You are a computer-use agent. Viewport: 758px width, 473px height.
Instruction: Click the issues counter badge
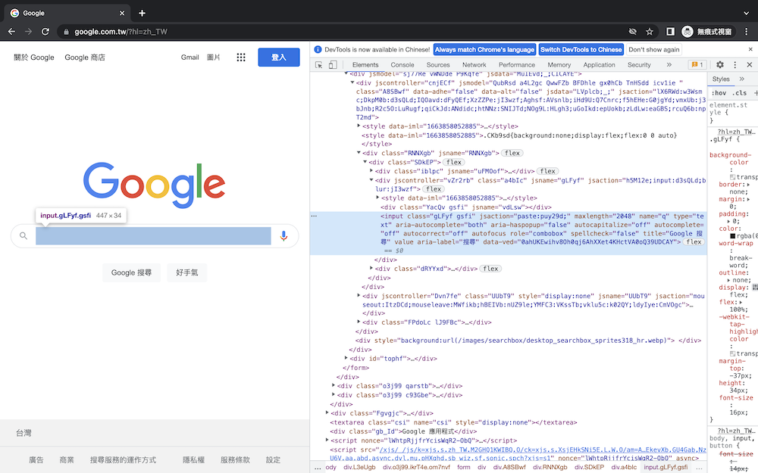(697, 64)
